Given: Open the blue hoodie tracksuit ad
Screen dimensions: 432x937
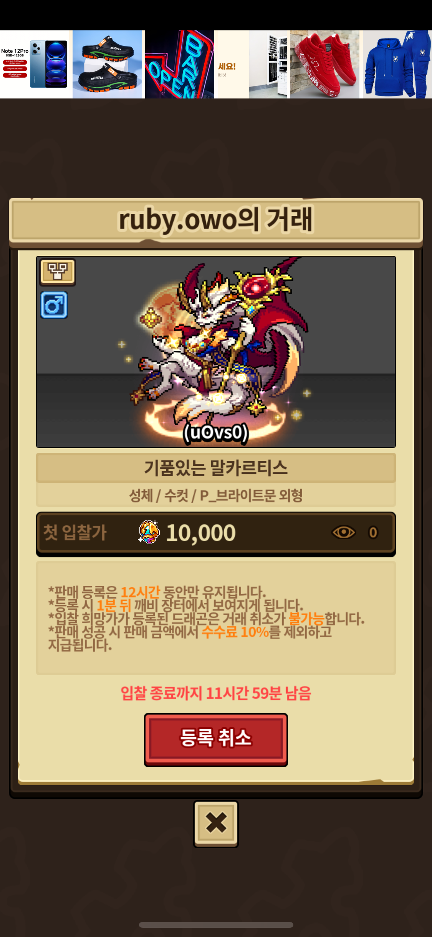Looking at the screenshot, I should [x=397, y=64].
